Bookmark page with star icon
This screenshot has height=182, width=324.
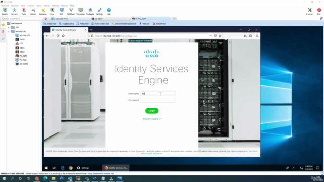pos(220,36)
